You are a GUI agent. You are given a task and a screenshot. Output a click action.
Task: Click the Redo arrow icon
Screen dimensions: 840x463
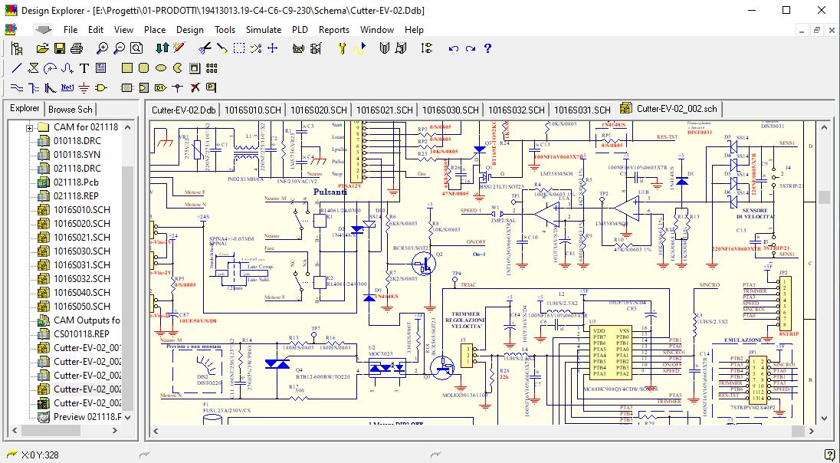click(470, 48)
